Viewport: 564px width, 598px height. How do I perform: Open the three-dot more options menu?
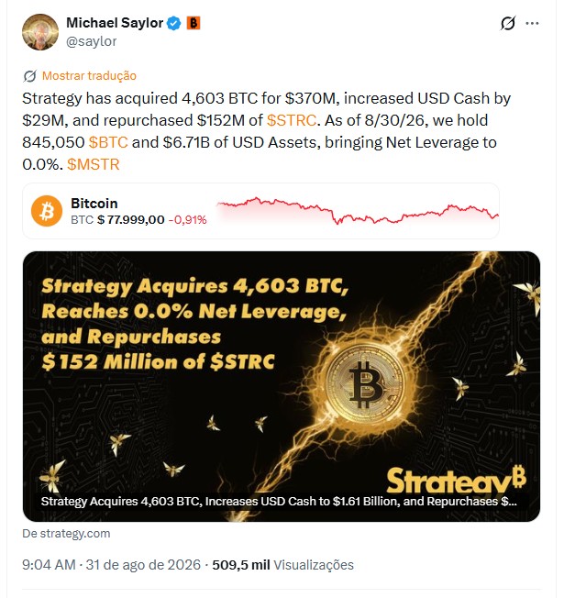(x=532, y=23)
